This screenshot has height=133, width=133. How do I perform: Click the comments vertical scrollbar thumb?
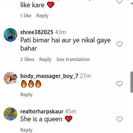pyautogui.click(x=132, y=82)
